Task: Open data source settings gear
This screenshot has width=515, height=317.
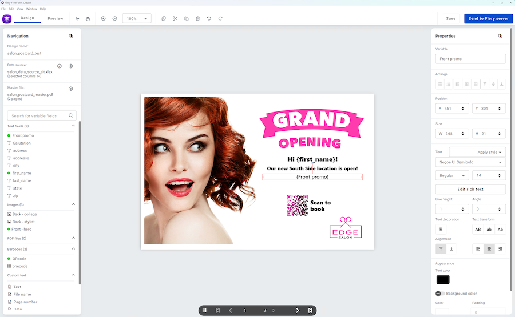Action: [71, 66]
